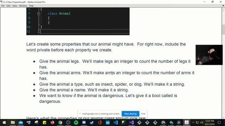Open the Help menu

tap(31, 6)
